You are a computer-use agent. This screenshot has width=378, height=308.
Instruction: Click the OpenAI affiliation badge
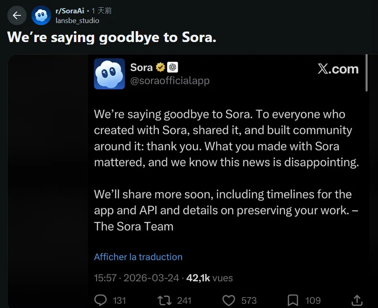[173, 68]
